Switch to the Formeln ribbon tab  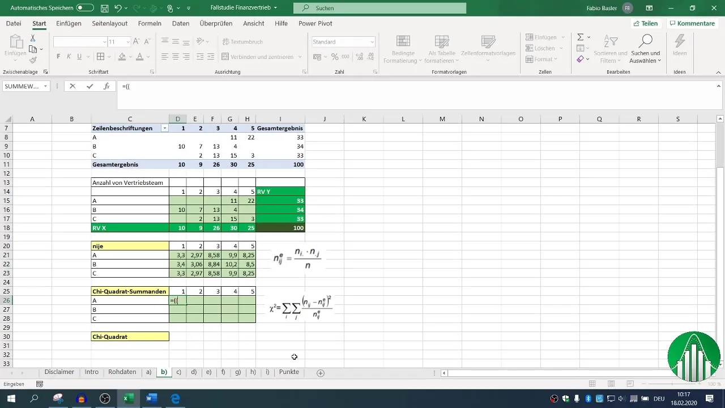point(150,23)
